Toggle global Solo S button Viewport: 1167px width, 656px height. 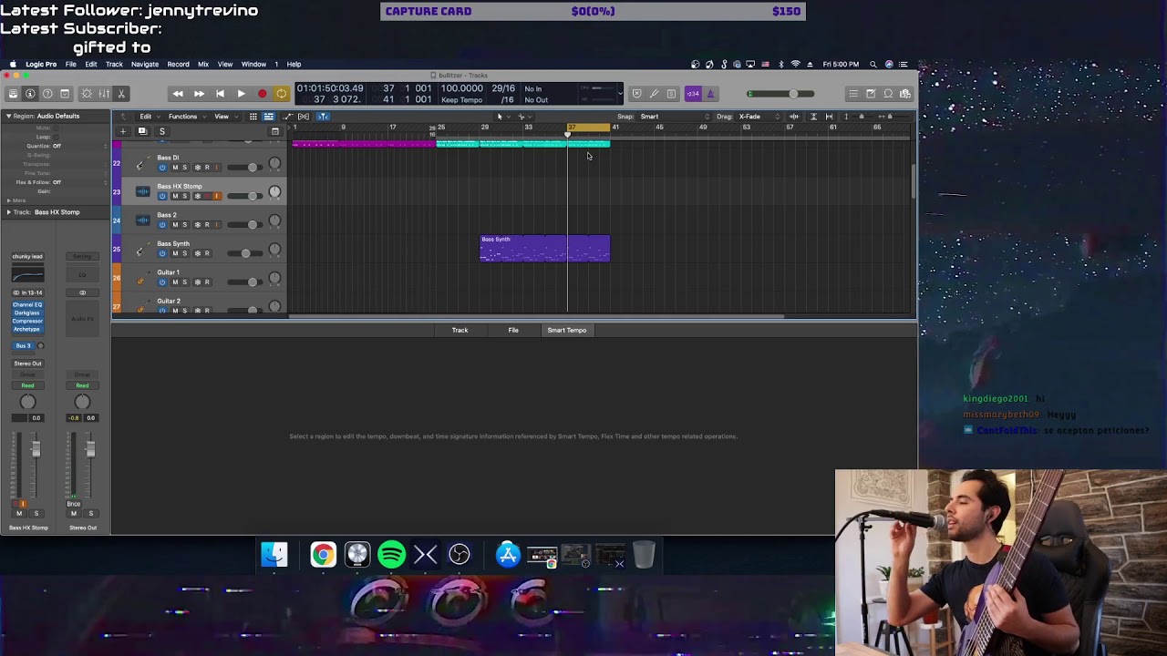pos(162,131)
